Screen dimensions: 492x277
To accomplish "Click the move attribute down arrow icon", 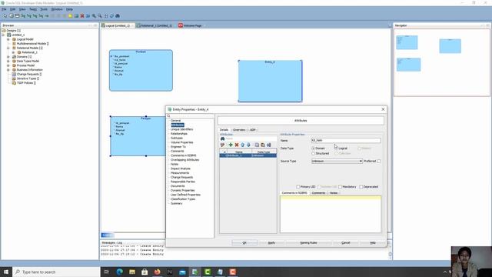I will pyautogui.click(x=248, y=145).
